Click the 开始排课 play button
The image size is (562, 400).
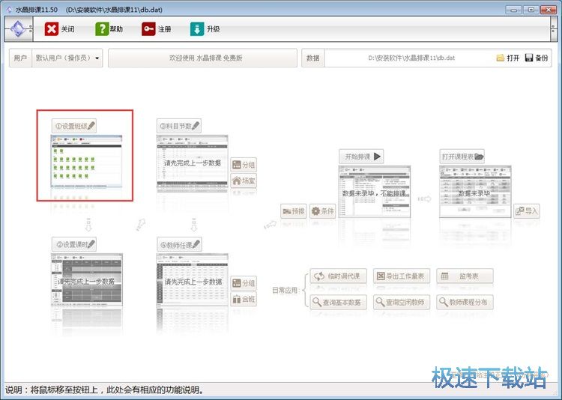(361, 157)
